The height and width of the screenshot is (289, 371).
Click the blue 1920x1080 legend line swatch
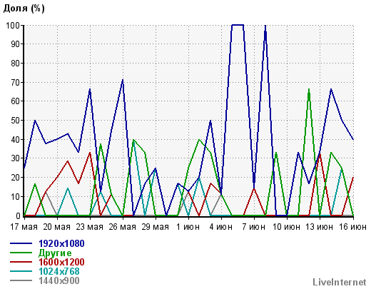pyautogui.click(x=21, y=243)
